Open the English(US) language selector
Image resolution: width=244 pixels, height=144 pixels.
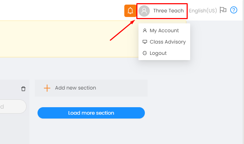pyautogui.click(x=203, y=11)
